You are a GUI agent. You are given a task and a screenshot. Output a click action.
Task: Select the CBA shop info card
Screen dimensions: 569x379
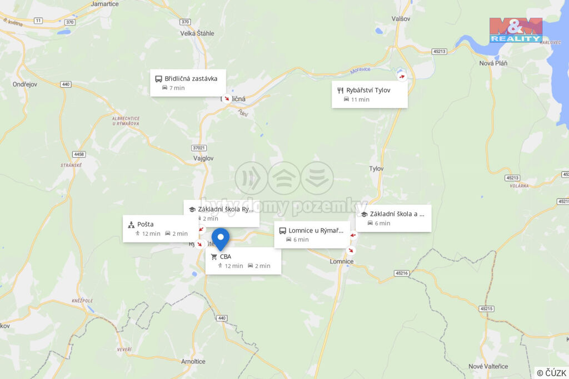coord(243,261)
